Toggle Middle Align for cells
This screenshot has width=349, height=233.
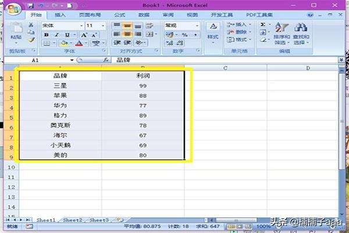pyautogui.click(x=127, y=26)
